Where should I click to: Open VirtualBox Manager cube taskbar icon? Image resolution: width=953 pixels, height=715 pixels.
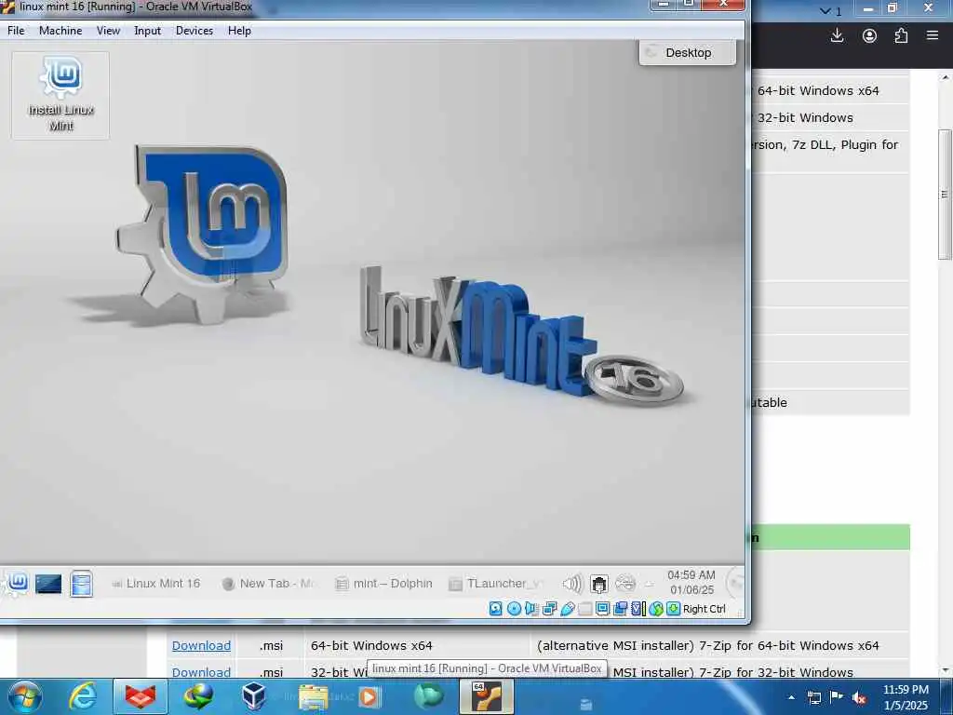[253, 696]
